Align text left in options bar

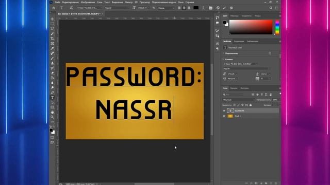coord(179,8)
